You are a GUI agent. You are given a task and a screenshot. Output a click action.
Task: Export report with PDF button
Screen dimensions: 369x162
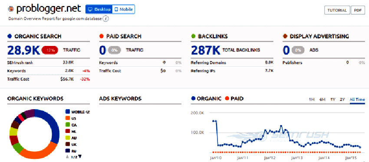click(358, 10)
